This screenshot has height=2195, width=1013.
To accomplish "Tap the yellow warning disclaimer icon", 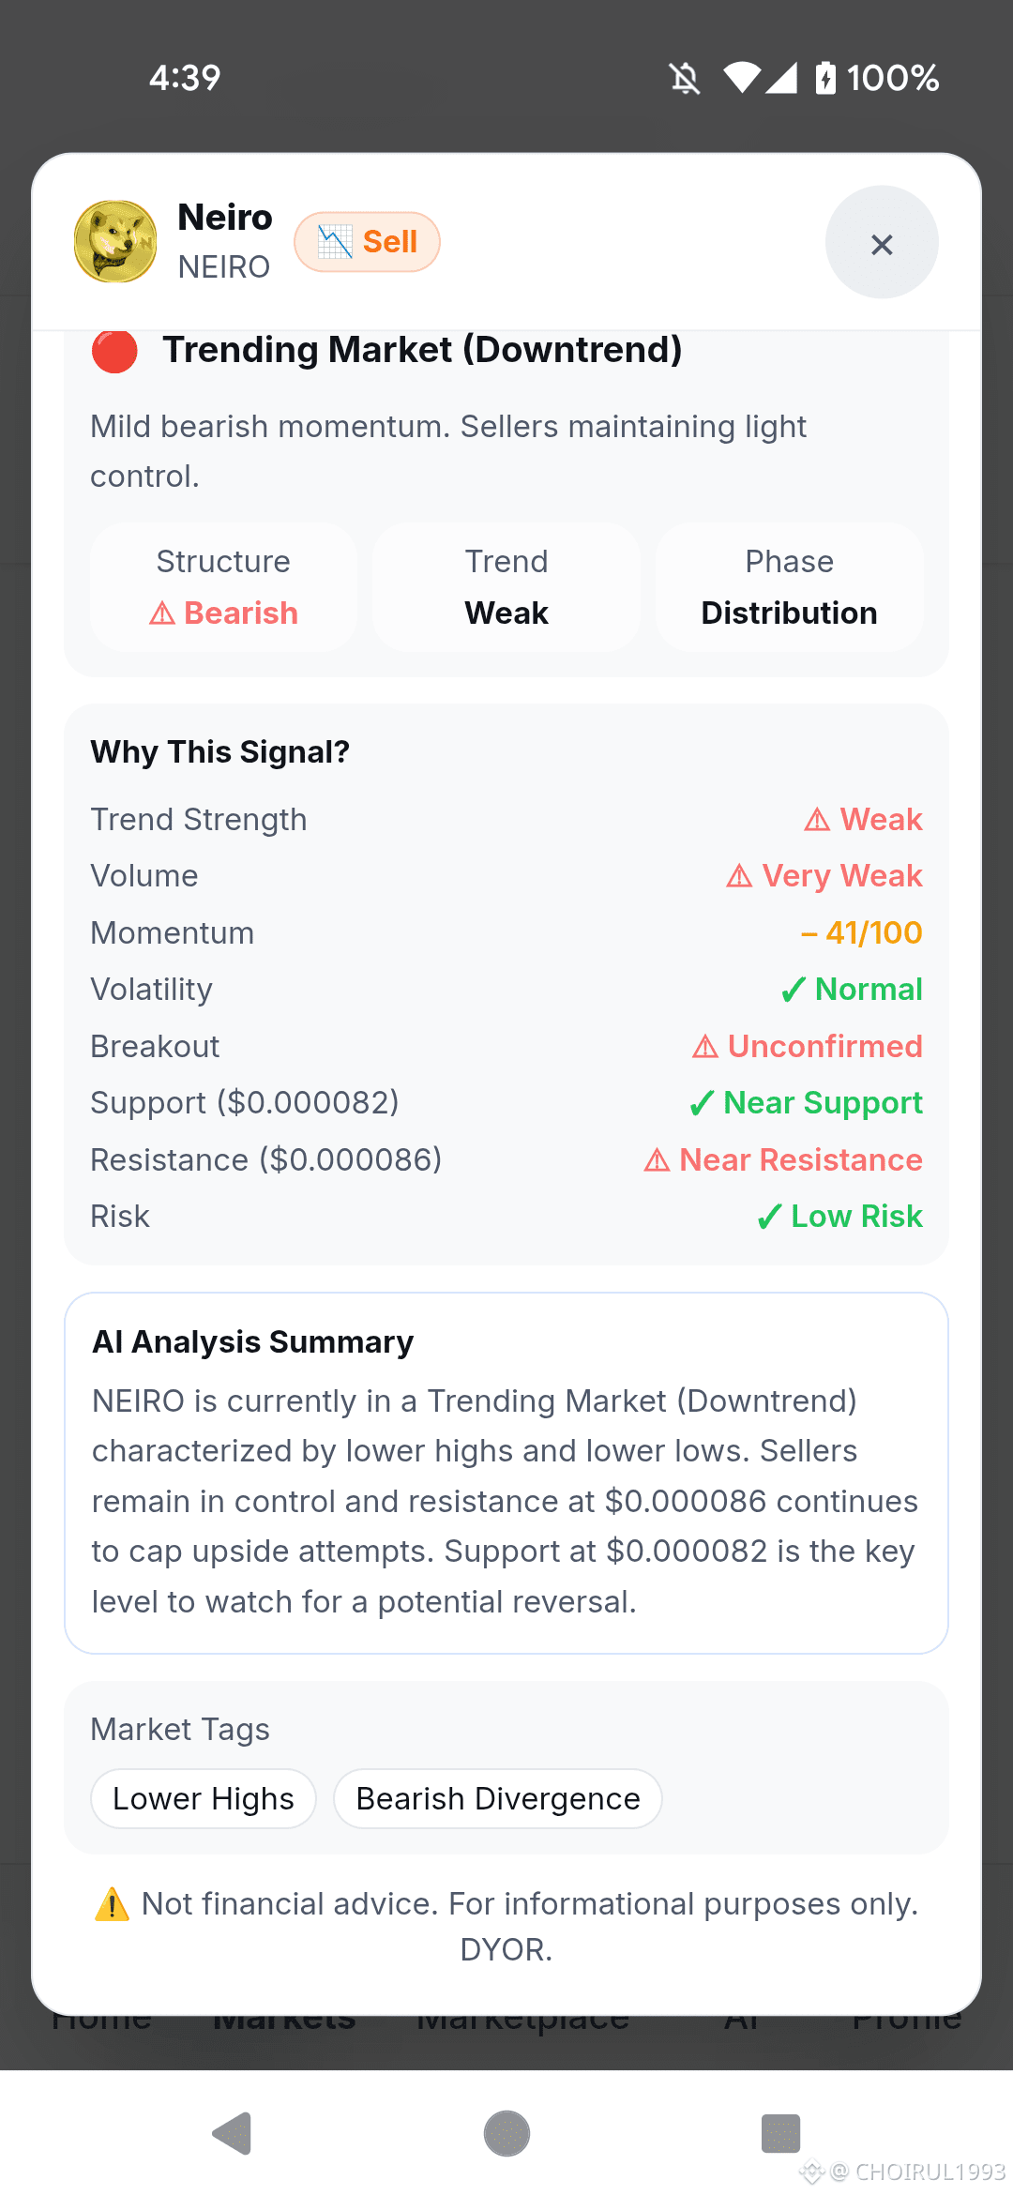I will [112, 1904].
